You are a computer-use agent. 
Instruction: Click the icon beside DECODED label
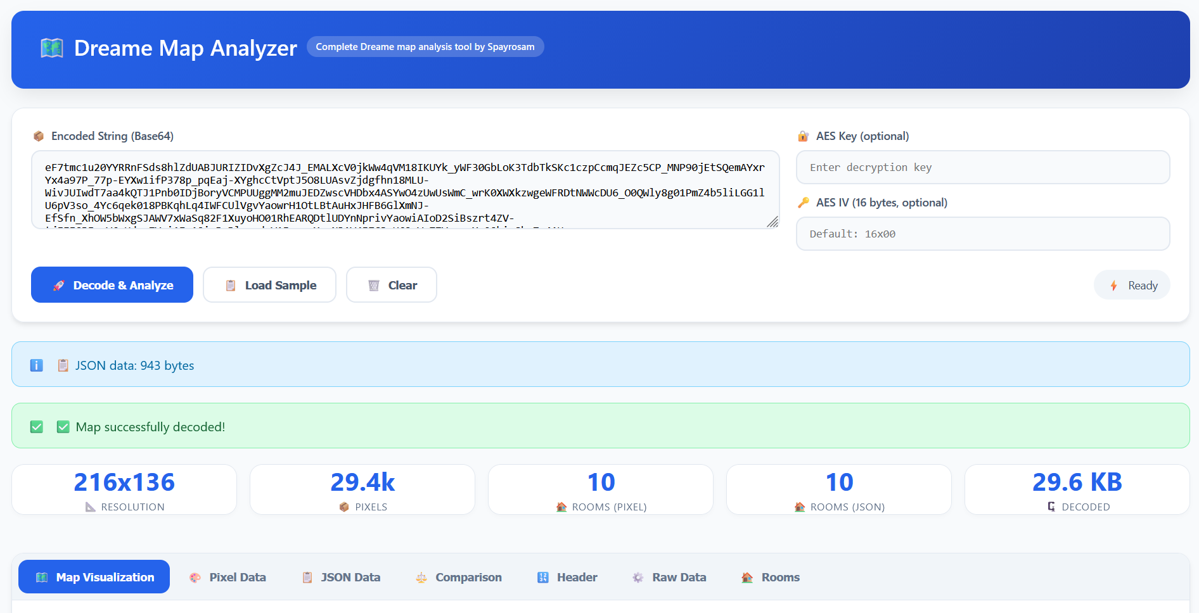[x=1051, y=507]
